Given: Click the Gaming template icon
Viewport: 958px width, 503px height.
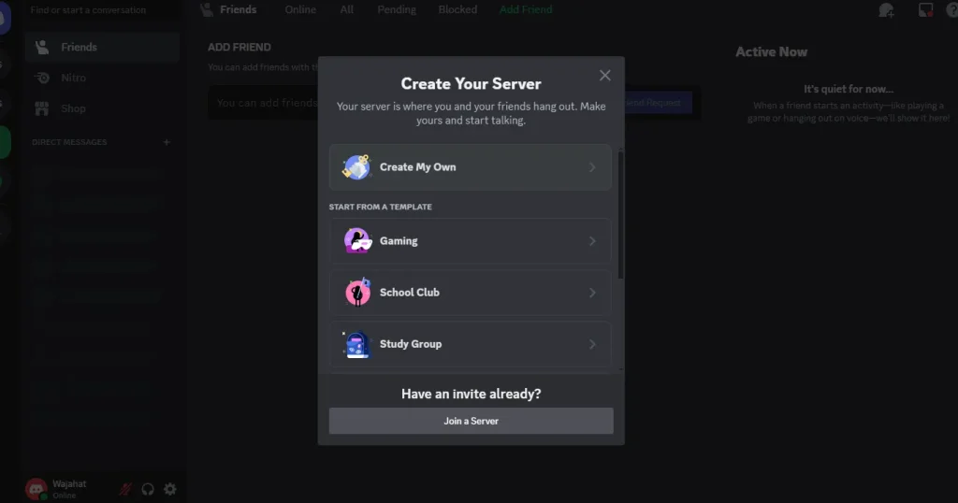Looking at the screenshot, I should pos(357,240).
